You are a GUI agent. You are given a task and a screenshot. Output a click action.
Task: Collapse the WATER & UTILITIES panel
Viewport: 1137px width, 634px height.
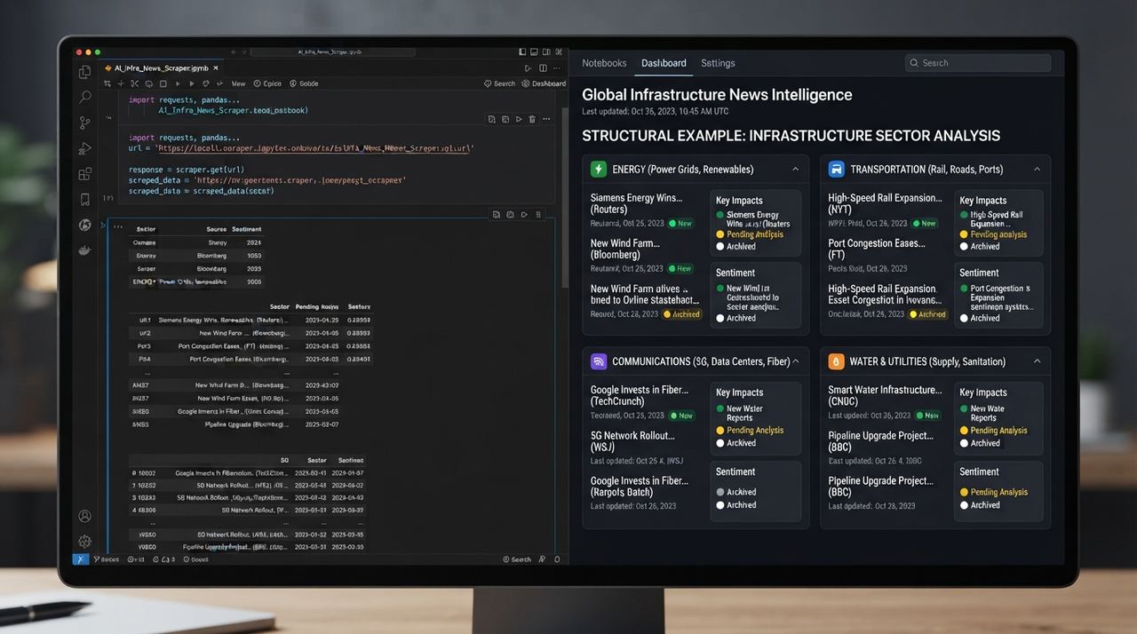pos(1037,361)
